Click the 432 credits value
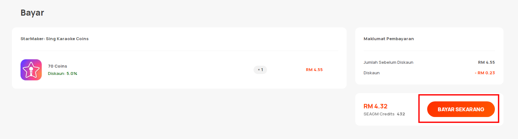Screen dimensions: 518x139 tap(401, 114)
